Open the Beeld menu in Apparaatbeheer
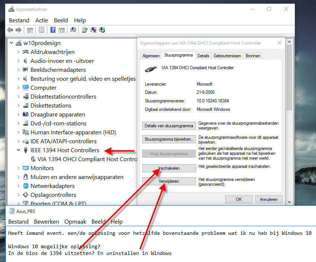316x262 pixels. tap(61, 20)
